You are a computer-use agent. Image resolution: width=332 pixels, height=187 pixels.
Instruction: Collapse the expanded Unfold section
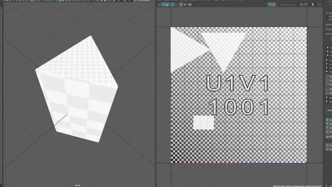pos(328,72)
